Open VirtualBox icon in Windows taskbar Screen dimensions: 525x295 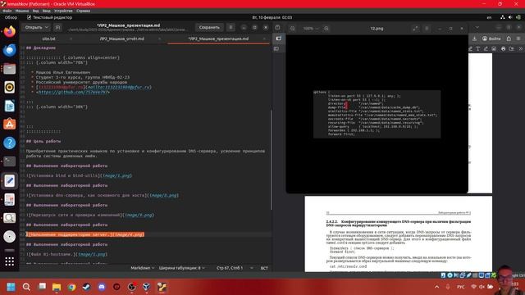pyautogui.click(x=147, y=287)
